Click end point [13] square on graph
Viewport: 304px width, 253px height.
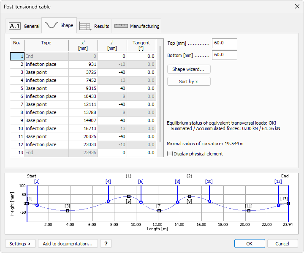coord(288,204)
